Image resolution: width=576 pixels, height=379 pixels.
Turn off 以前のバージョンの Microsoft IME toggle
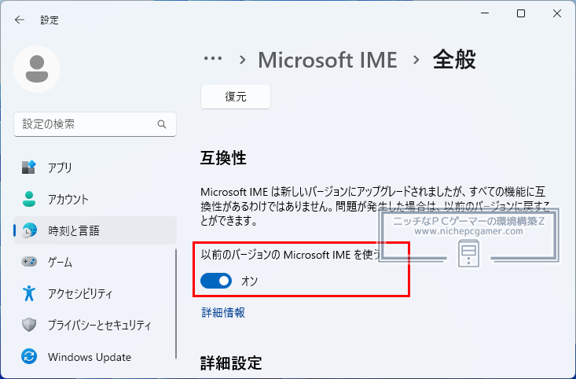click(x=216, y=281)
